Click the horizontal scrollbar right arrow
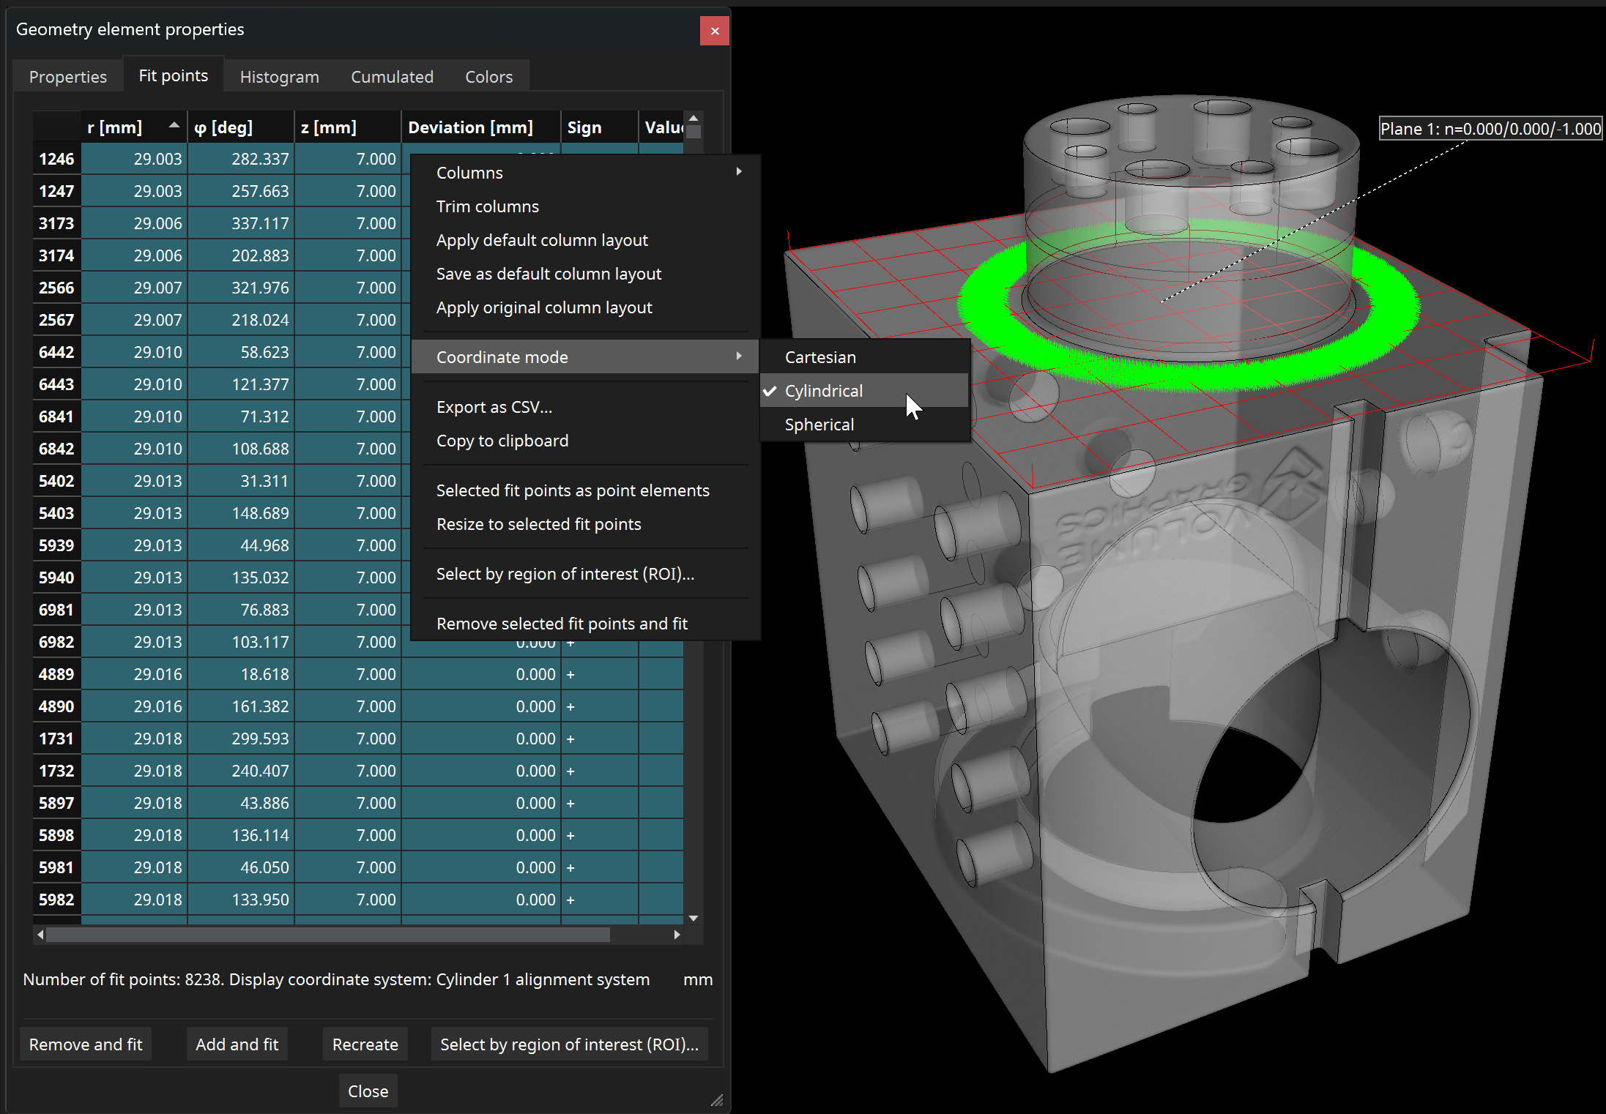Viewport: 1606px width, 1114px height. point(677,935)
